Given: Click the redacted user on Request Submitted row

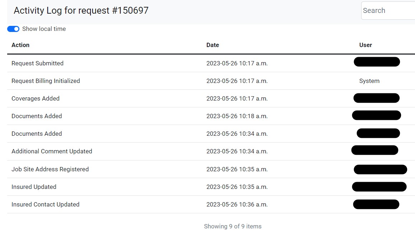Looking at the screenshot, I should 377,62.
